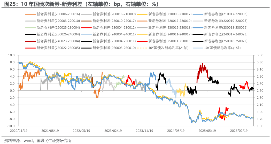The height and width of the screenshot is (144, 271).
Task: Select legend entry 新老券利差(230018-230026)
Action: (x=220, y=28)
